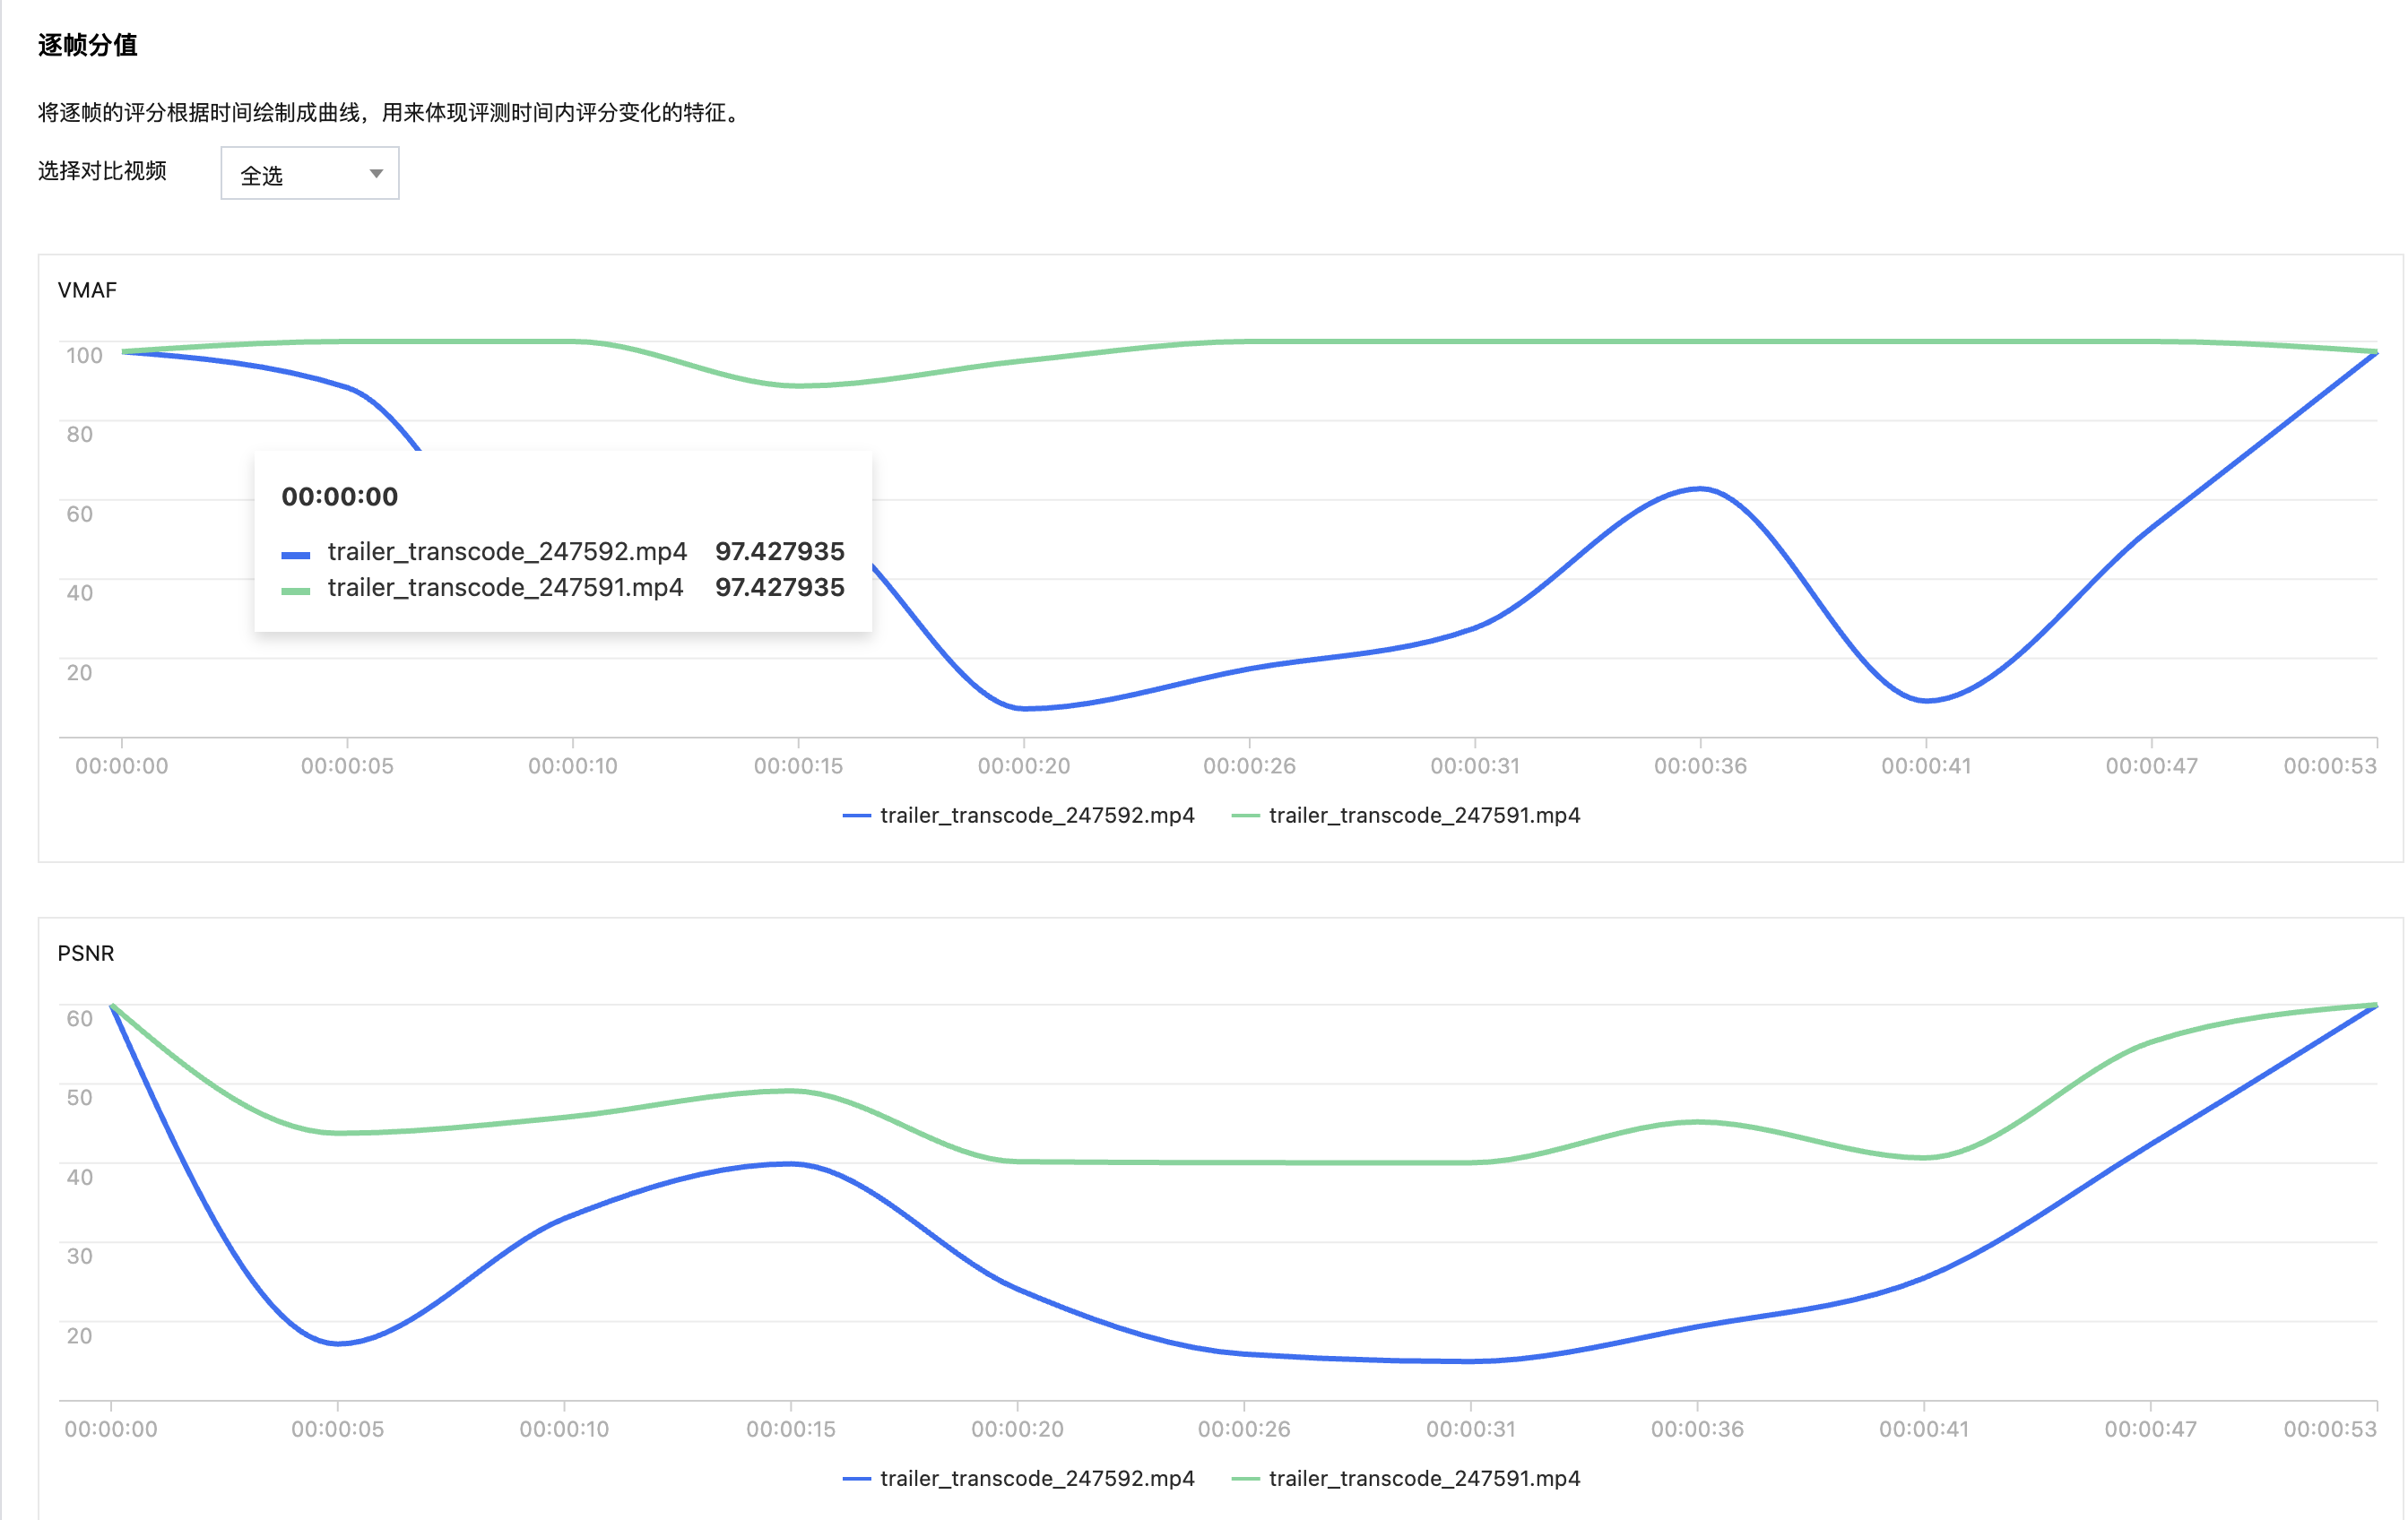Click 00:00:20 tick on VMAF time axis
Image resolution: width=2408 pixels, height=1520 pixels.
(x=1023, y=766)
